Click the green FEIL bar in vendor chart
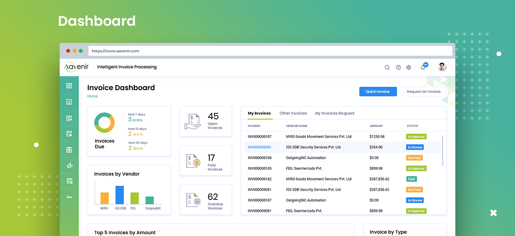 134,198
